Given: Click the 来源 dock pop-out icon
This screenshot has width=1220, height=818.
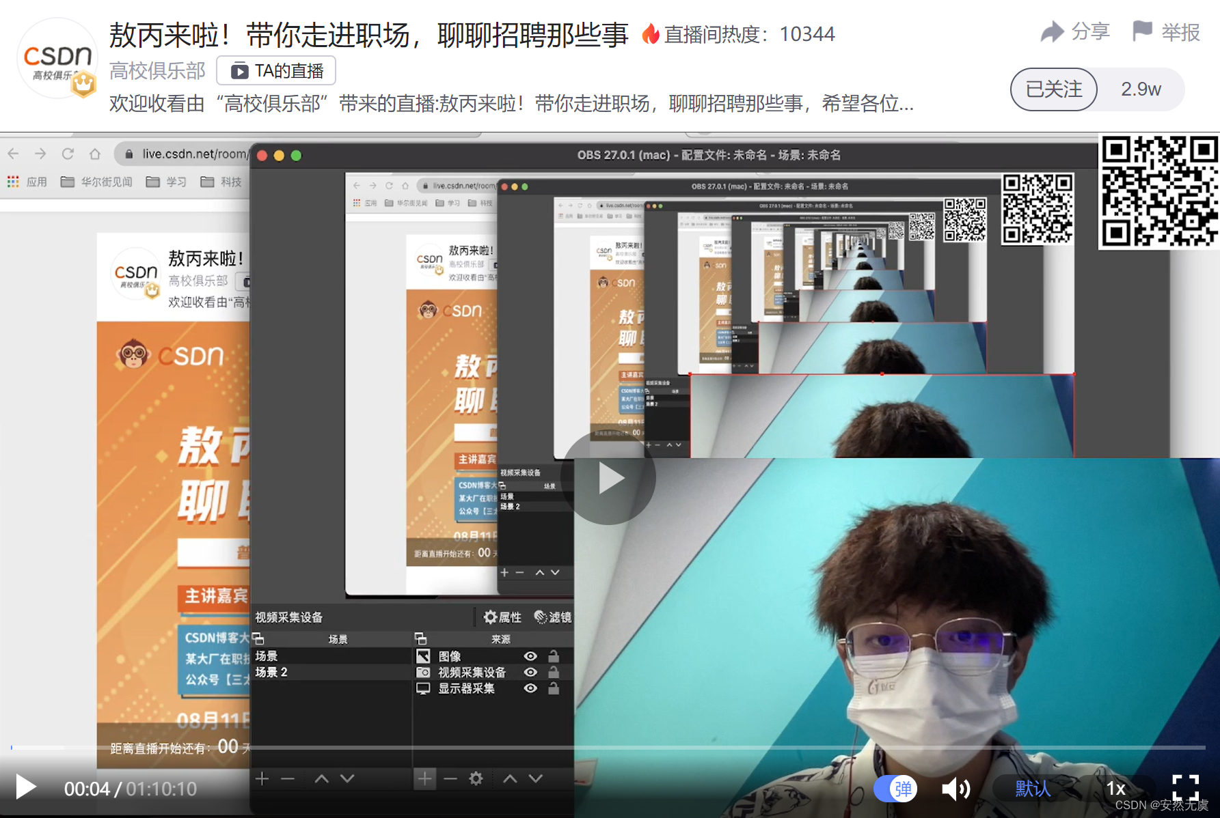Looking at the screenshot, I should (421, 638).
